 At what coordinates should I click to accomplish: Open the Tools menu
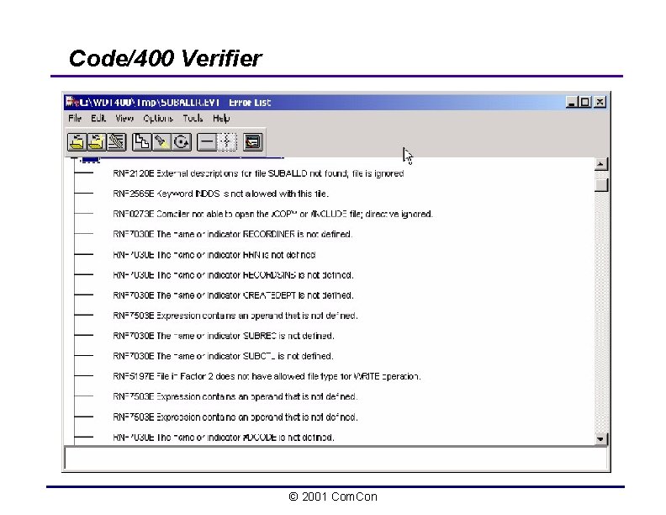click(193, 118)
